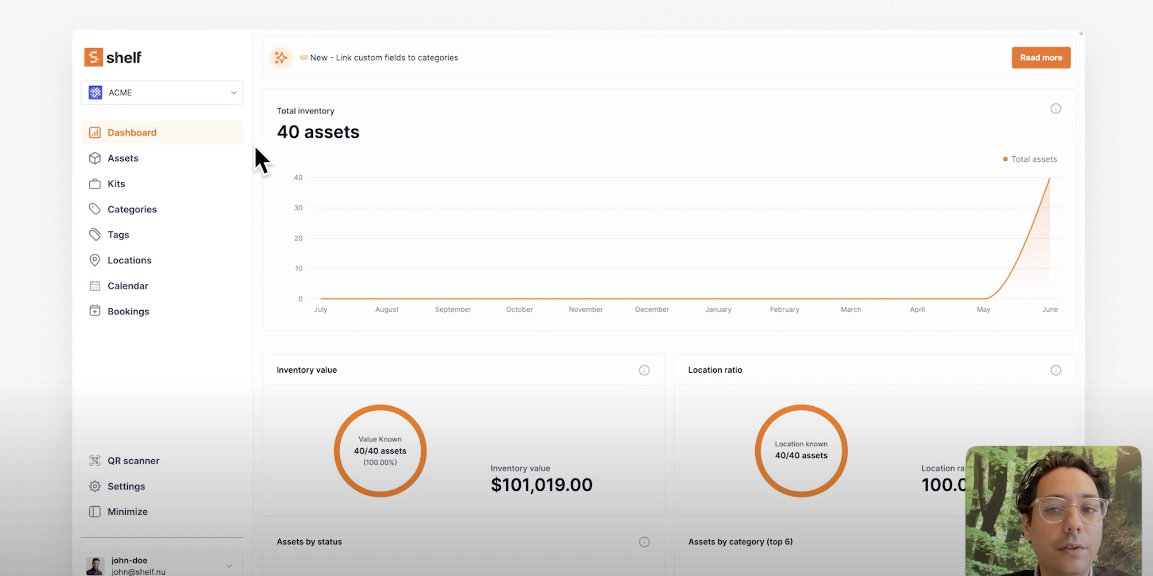Select the Categories tag icon
Image resolution: width=1153 pixels, height=576 pixels.
tap(95, 209)
